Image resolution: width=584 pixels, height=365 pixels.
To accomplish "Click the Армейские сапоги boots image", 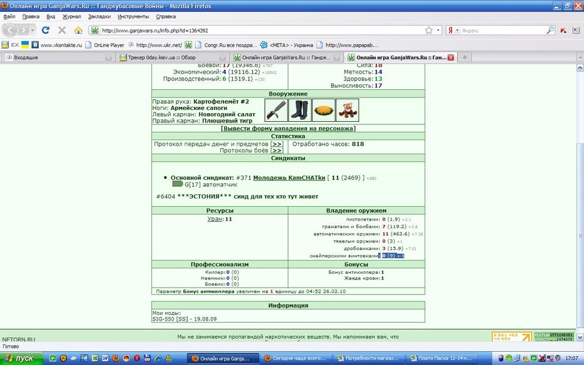I will (300, 110).
